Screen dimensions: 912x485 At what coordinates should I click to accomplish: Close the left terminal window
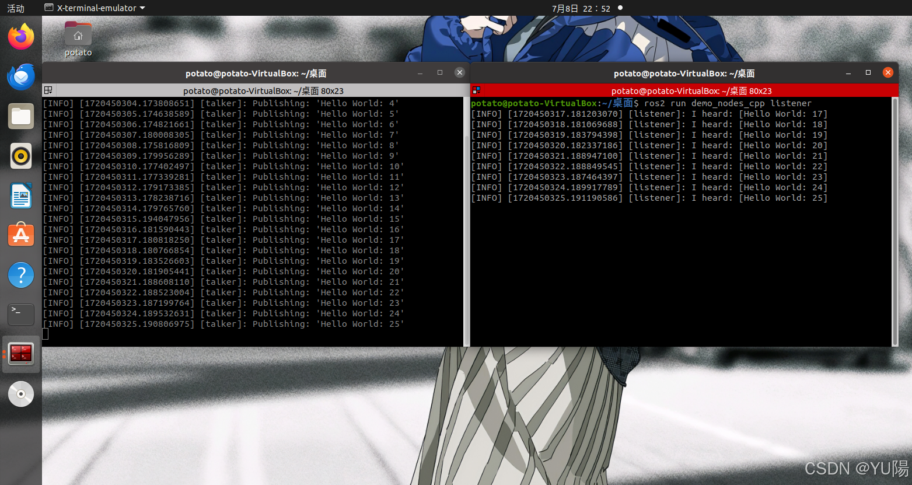[x=460, y=72]
